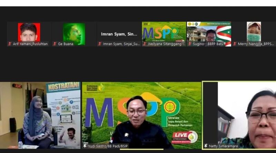Image resolution: width=276 pixels, height=153 pixels.
Task: Click muted mic icon for Merry Nancylia_BPPS
Action: pos(235,44)
